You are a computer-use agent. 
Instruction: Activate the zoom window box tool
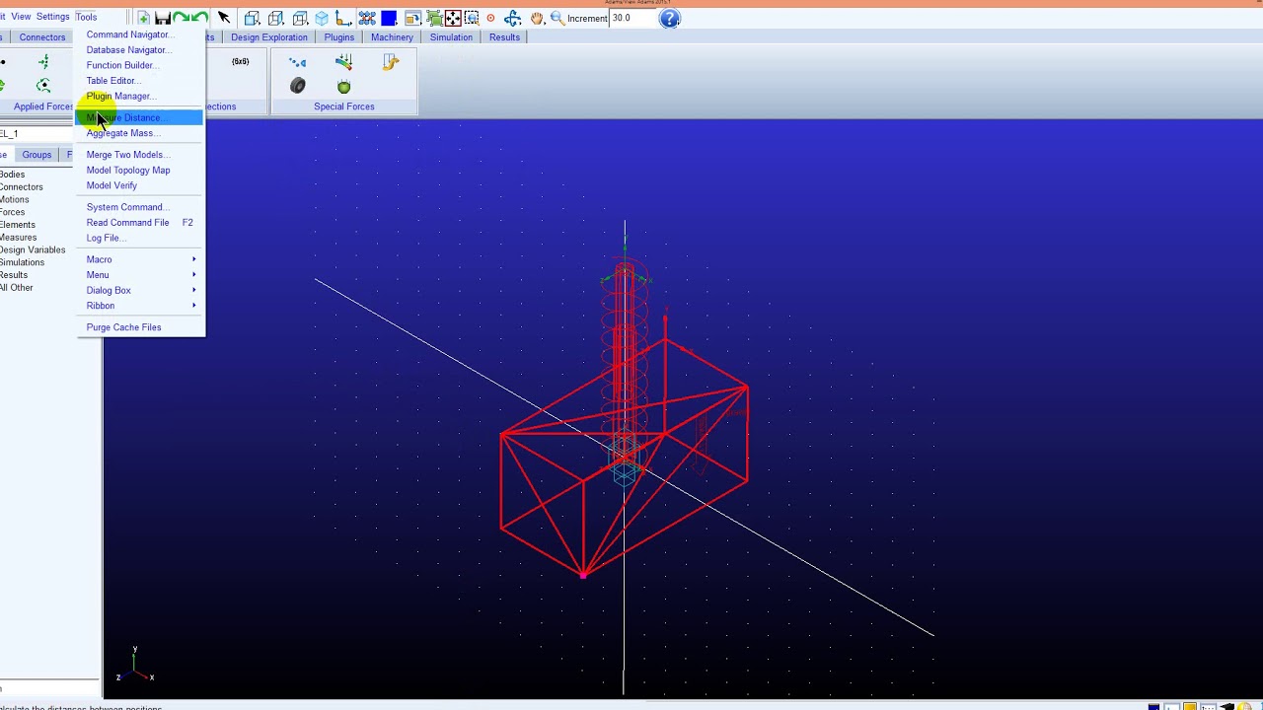(x=472, y=18)
